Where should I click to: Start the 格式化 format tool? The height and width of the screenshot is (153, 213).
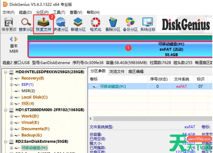point(96,25)
